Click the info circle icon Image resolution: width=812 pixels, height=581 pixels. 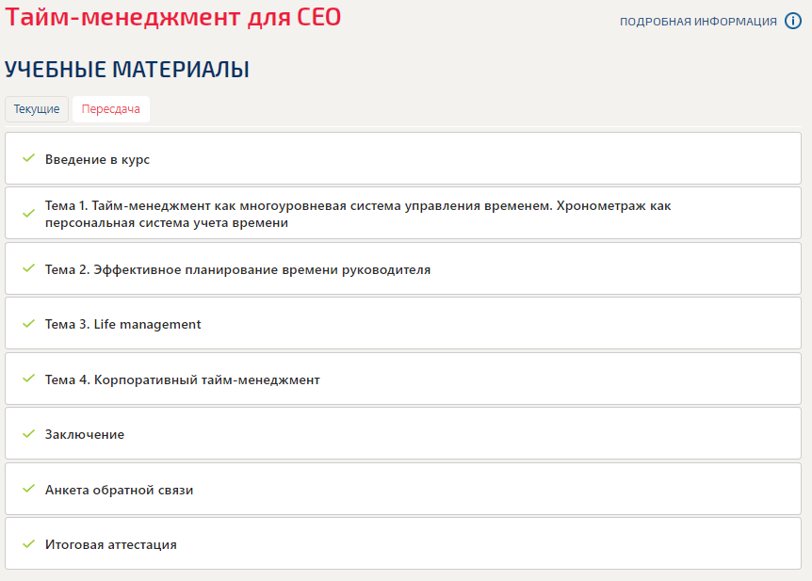coord(793,22)
